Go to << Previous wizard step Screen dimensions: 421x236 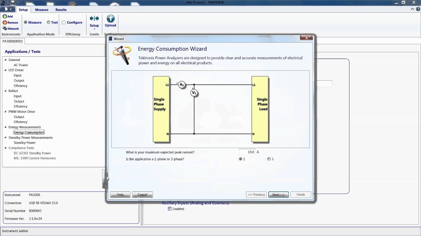coord(256,195)
